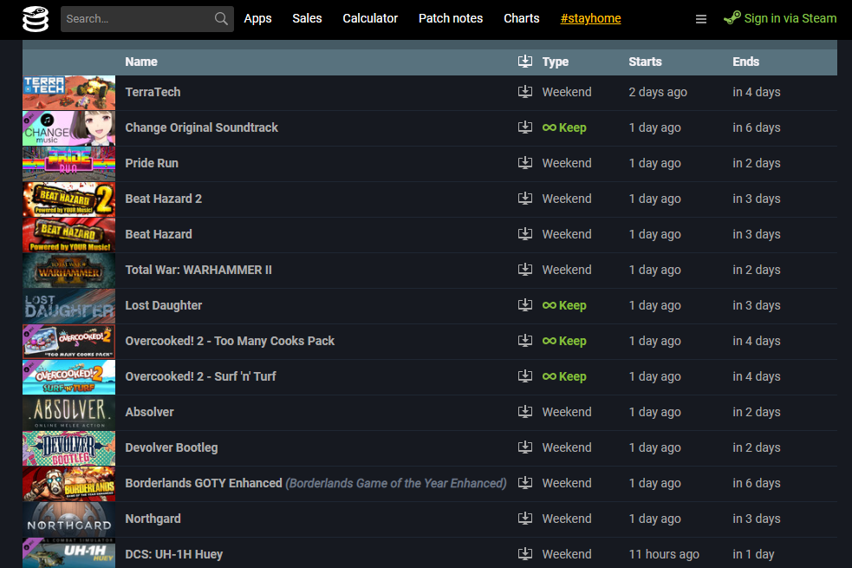Go to the Calculator page

point(370,18)
